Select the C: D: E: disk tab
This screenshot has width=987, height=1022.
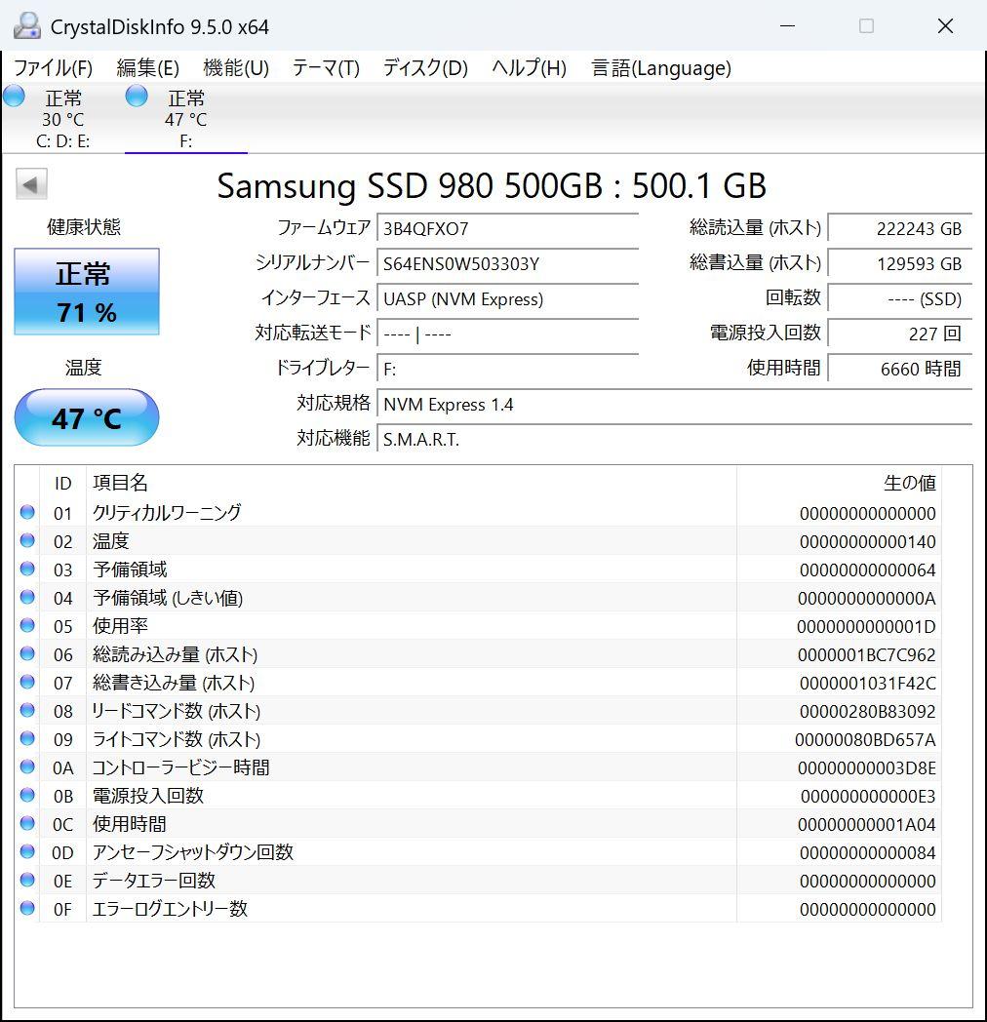62,118
